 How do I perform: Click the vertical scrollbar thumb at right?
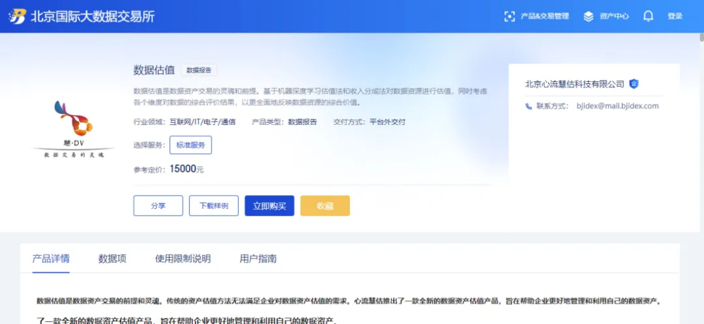[701, 37]
